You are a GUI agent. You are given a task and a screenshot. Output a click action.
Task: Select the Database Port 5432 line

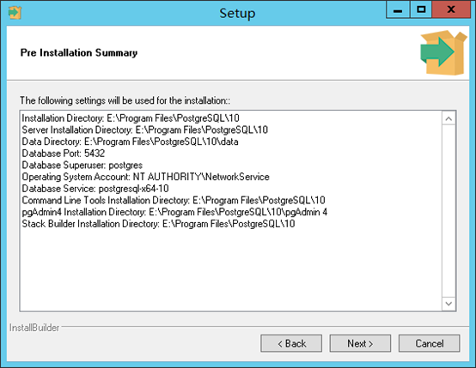point(63,153)
